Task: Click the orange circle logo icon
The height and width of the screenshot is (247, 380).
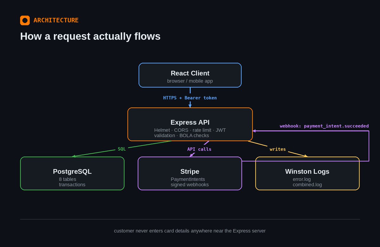Action: tap(25, 20)
